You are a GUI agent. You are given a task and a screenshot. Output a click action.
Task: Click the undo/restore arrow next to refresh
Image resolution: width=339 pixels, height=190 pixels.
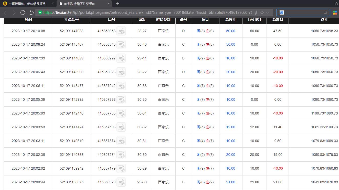[31, 12]
